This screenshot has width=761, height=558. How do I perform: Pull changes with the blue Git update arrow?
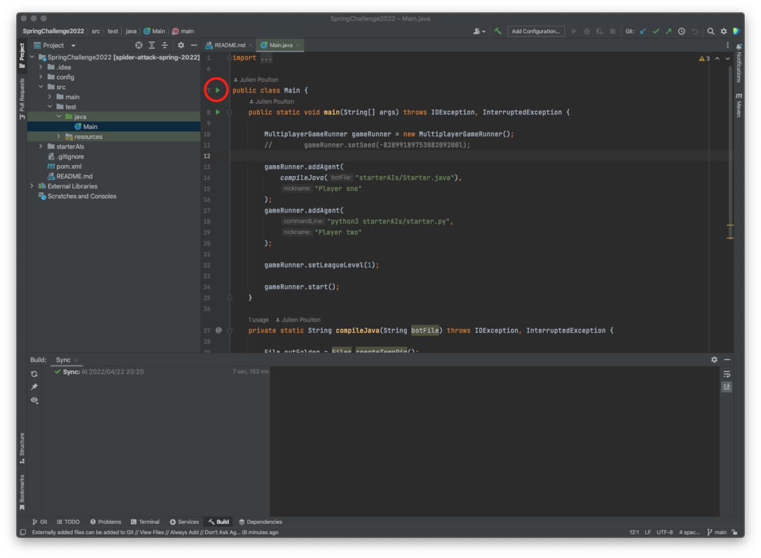(x=642, y=30)
